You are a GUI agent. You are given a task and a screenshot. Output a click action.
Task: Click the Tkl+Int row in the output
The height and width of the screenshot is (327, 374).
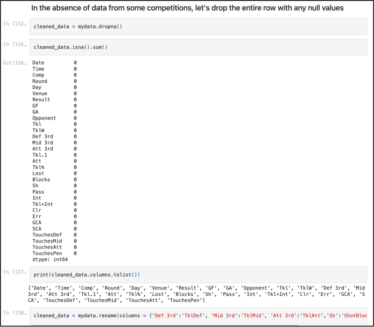click(43, 204)
